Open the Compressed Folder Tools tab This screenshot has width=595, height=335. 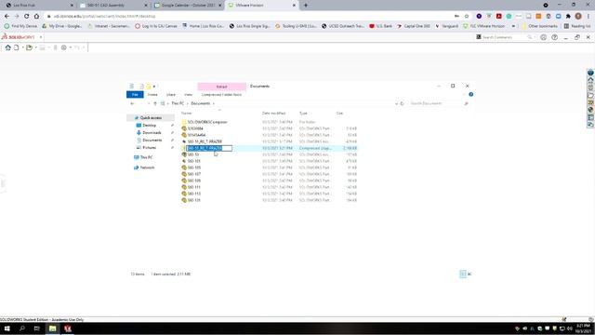pos(221,95)
